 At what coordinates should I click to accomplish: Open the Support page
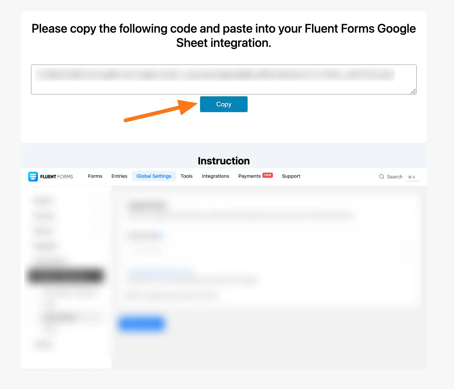pyautogui.click(x=291, y=176)
